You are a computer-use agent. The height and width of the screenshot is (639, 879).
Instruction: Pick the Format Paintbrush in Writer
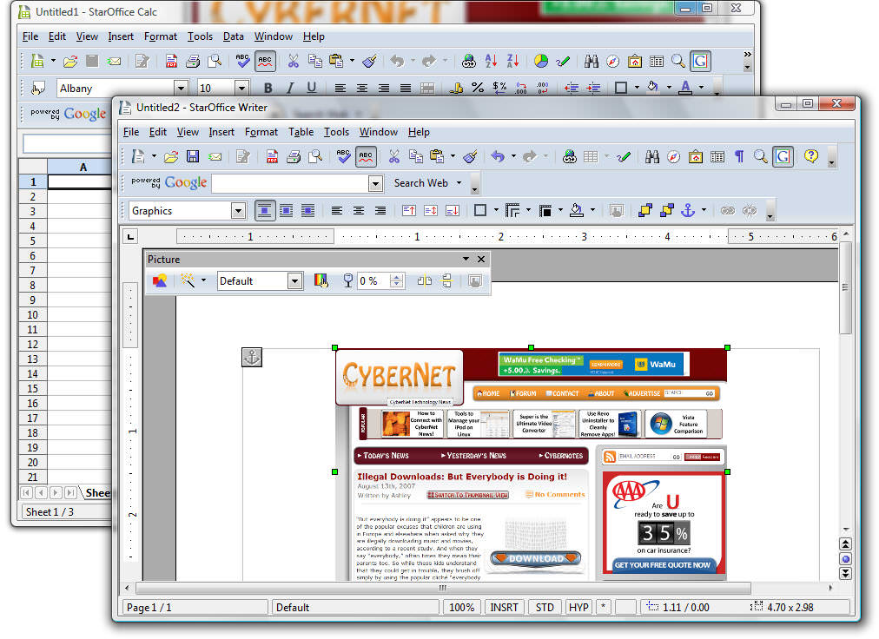(x=470, y=156)
